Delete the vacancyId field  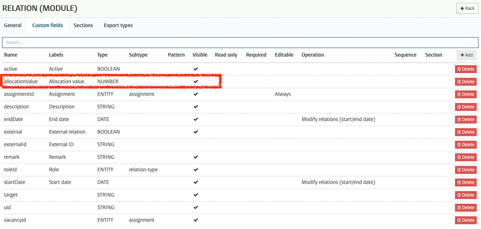point(465,220)
